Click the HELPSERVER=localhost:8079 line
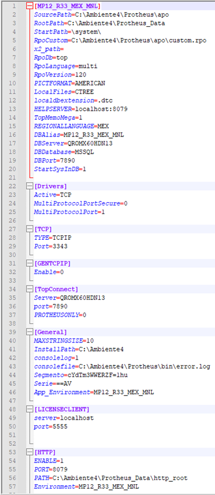This screenshot has width=215, height=495. pyautogui.click(x=81, y=109)
